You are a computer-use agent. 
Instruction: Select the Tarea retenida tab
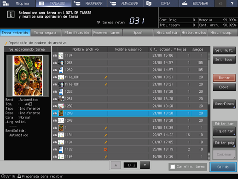[x=15, y=33]
